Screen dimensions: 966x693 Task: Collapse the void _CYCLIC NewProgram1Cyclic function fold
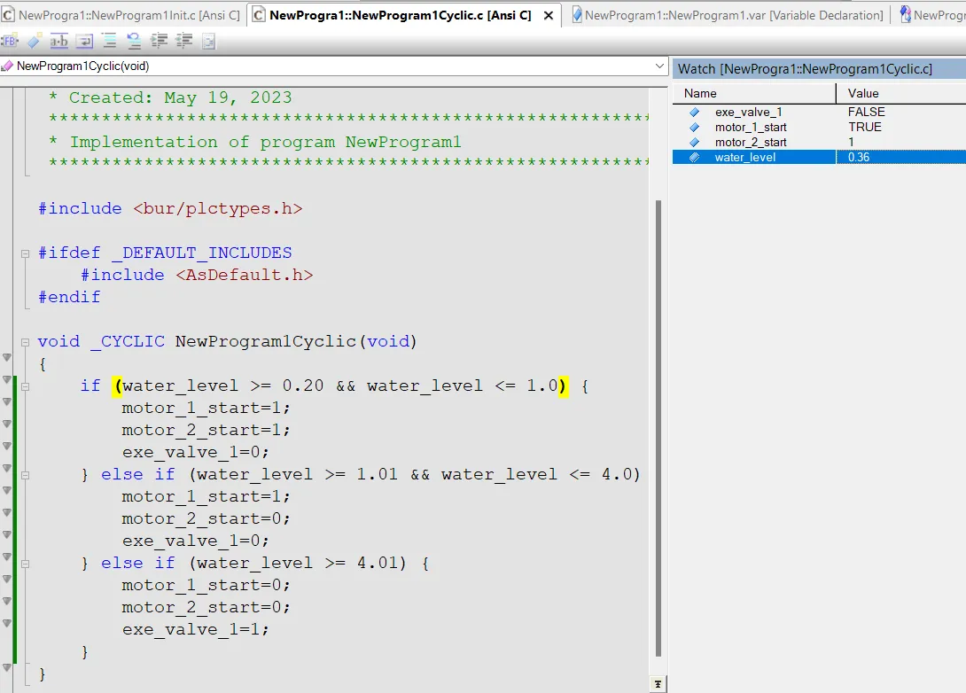(x=26, y=342)
